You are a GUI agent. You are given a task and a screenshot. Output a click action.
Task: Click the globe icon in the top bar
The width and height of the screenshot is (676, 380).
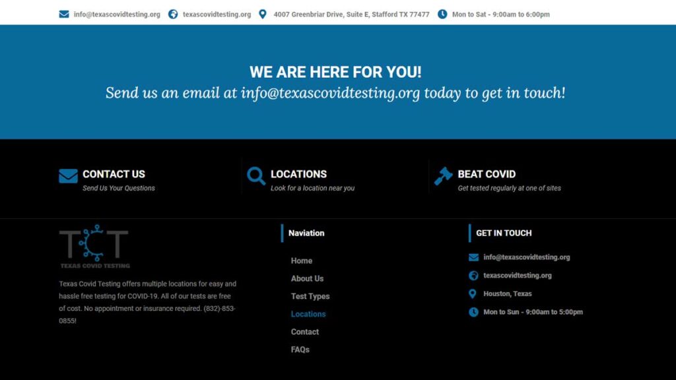pos(173,15)
